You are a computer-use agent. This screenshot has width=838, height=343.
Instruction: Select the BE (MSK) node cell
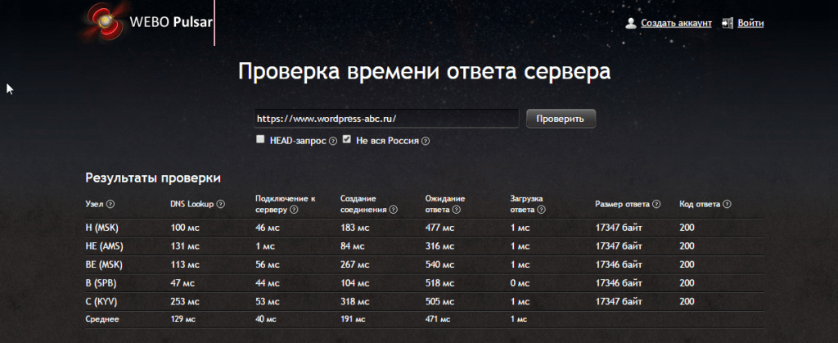(104, 264)
